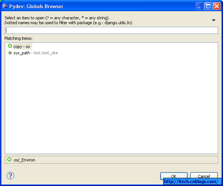
Task: Minimize the Globals Browser window
Action: (199, 6)
